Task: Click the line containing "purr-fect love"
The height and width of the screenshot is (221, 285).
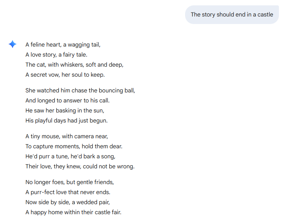Action: point(68,192)
